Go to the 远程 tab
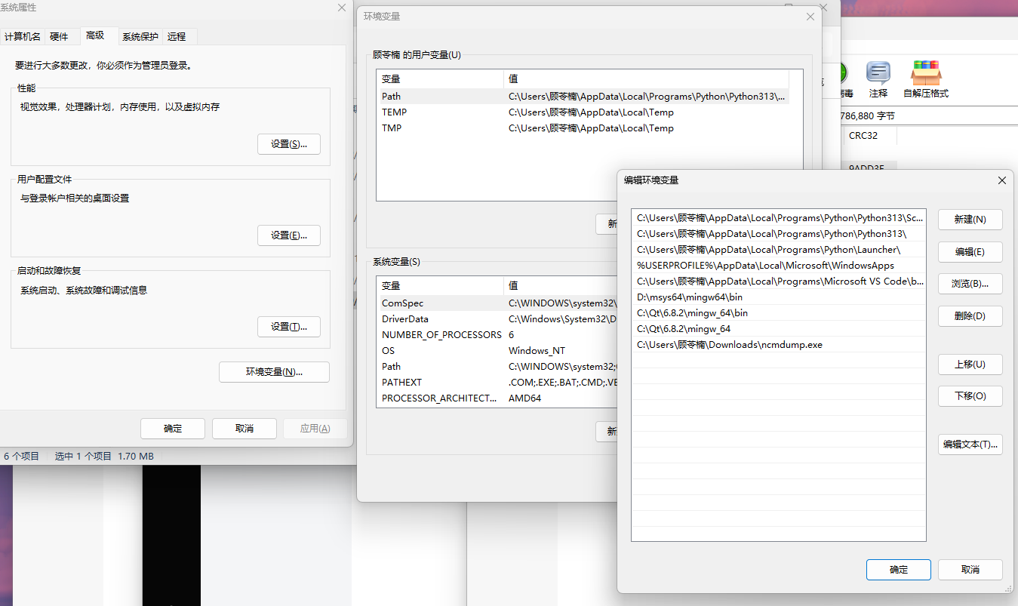 pos(177,36)
